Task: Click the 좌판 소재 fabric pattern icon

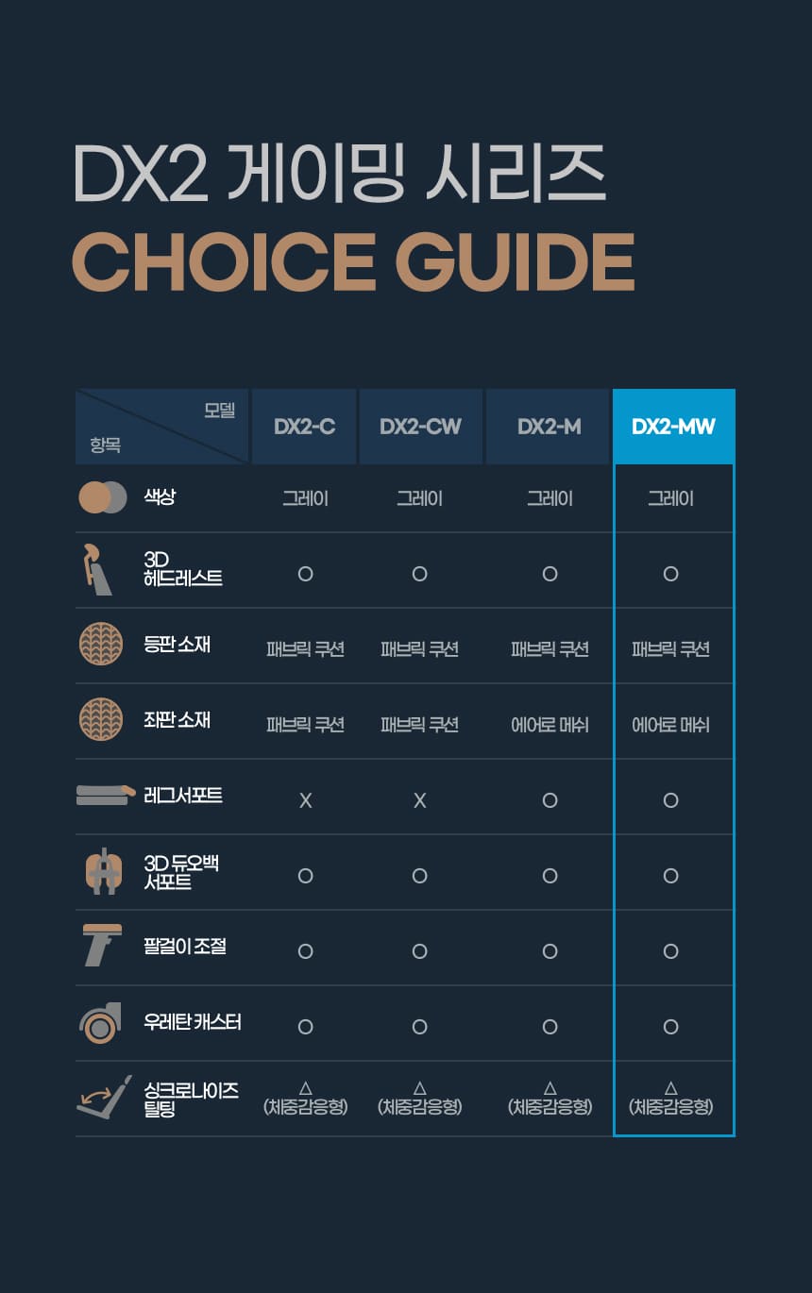Action: point(101,721)
